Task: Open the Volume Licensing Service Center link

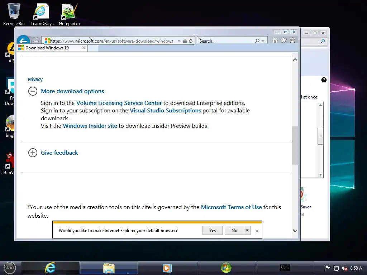Action: tap(119, 103)
